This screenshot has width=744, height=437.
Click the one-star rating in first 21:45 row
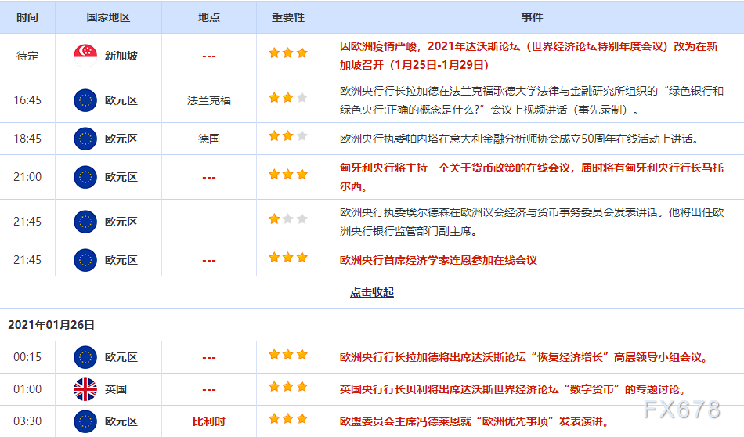287,219
